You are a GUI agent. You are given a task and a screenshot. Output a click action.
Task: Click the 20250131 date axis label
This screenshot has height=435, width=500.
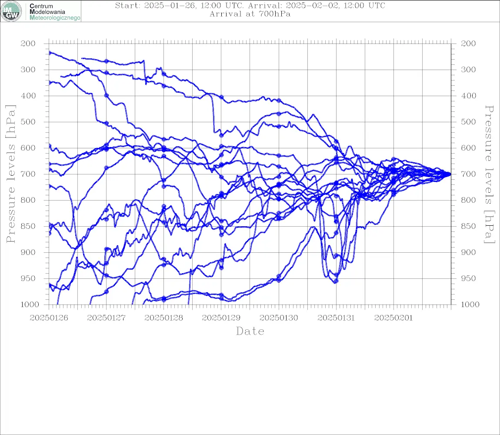(x=336, y=318)
